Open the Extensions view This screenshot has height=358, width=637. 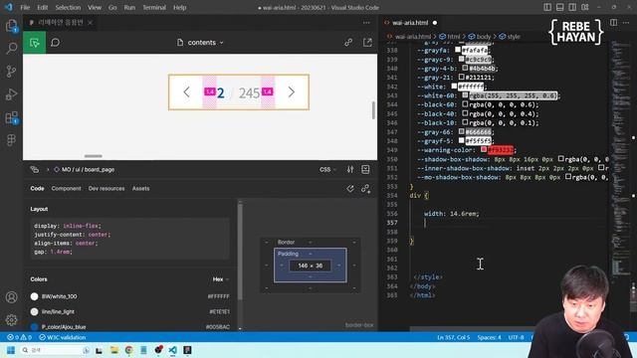pyautogui.click(x=11, y=117)
